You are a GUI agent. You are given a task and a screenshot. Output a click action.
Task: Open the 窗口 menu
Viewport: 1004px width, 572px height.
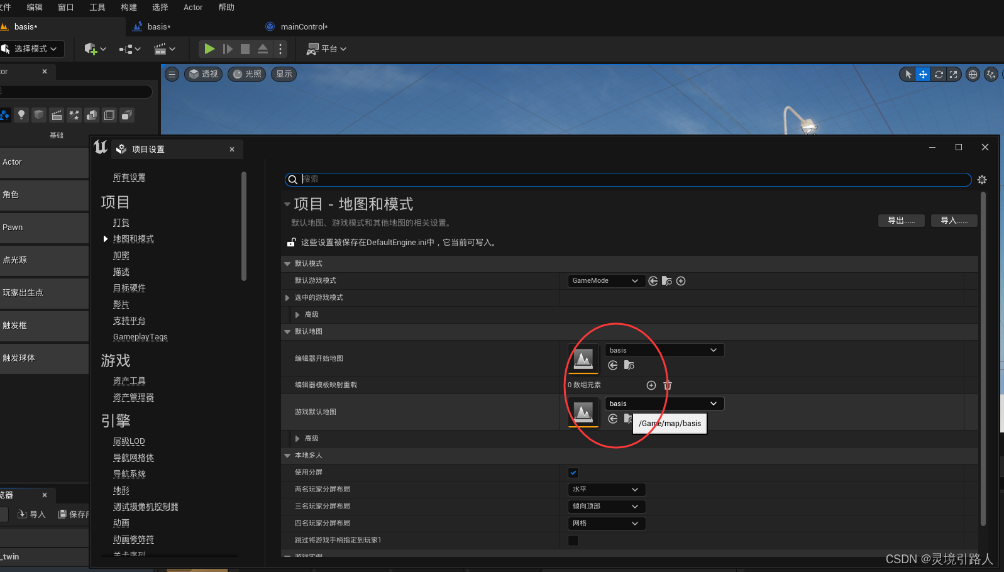(66, 8)
